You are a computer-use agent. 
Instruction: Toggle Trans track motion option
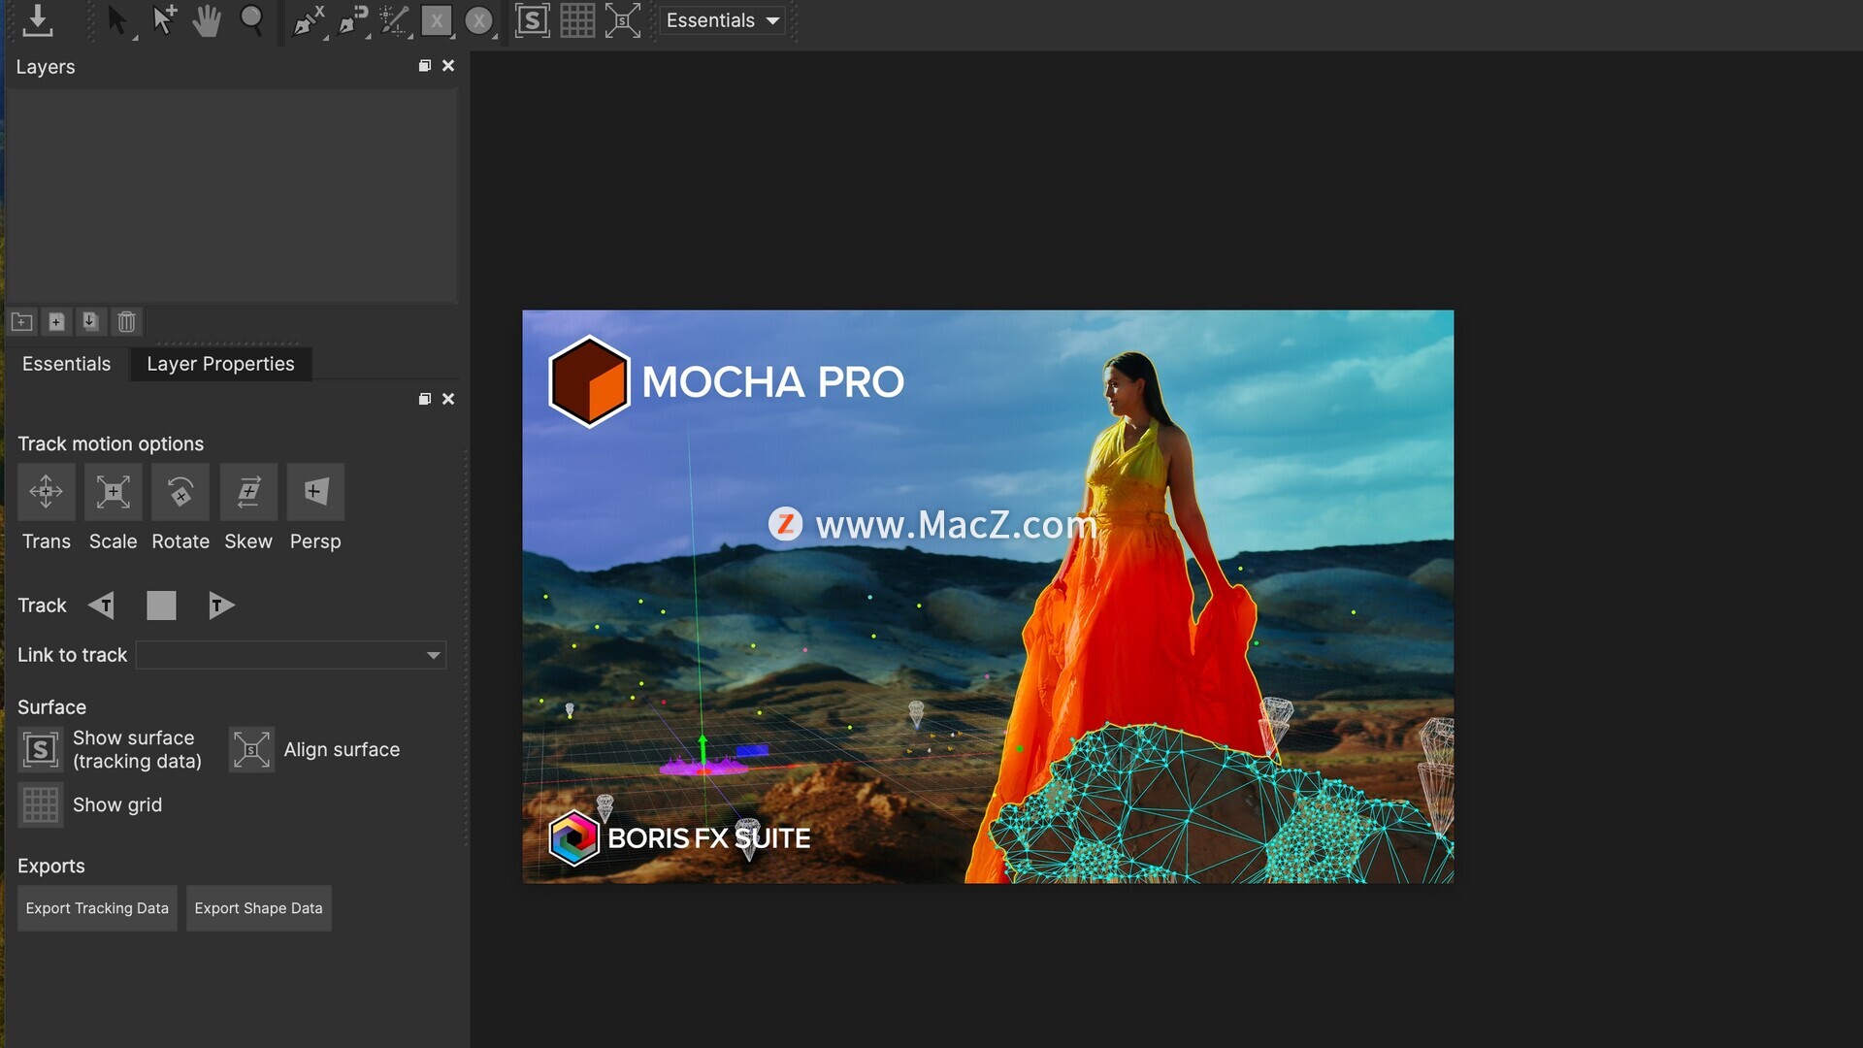(46, 492)
